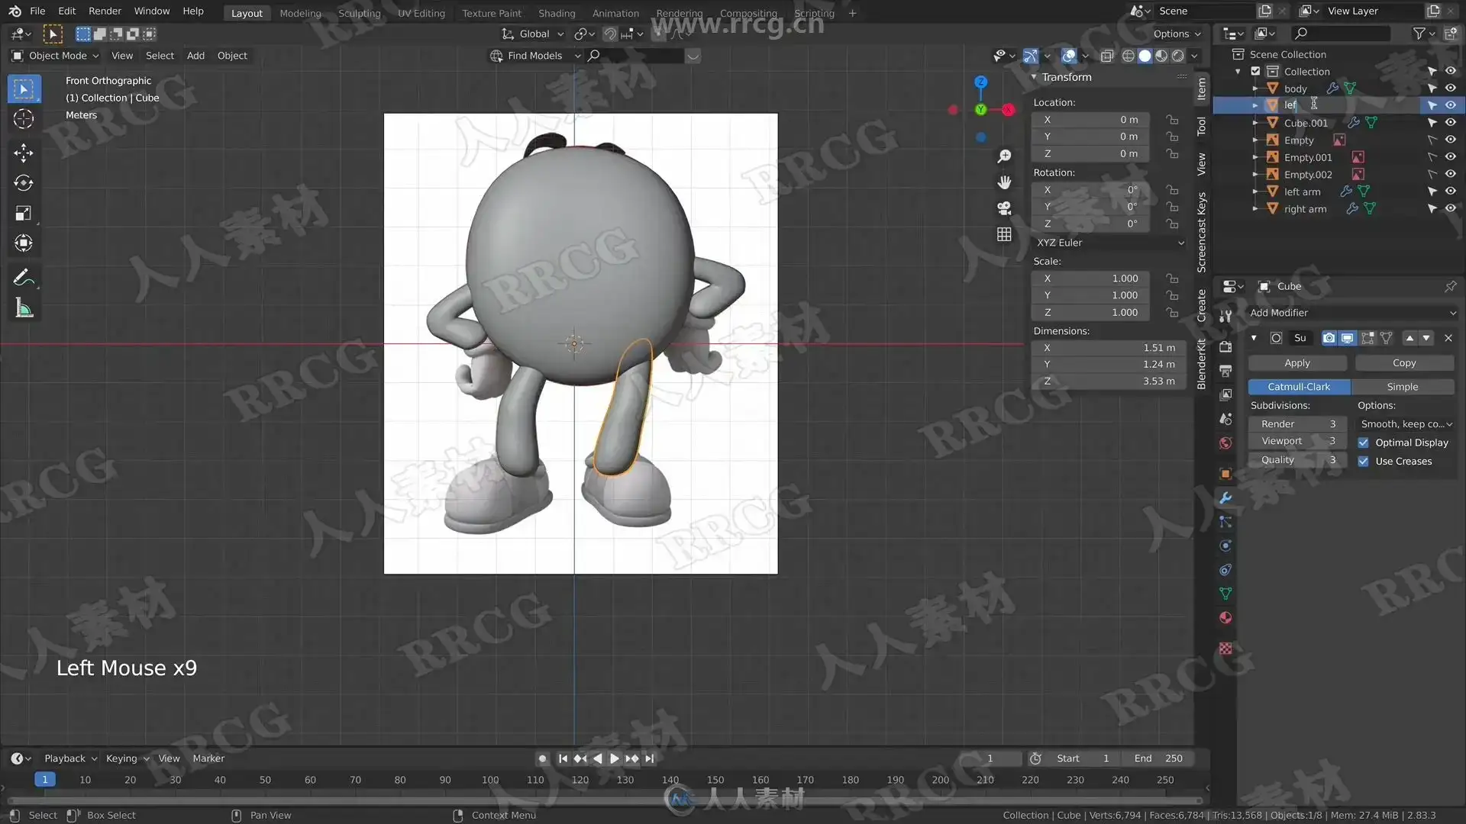Select the Simple subdivision type button
1466x824 pixels.
coord(1402,387)
